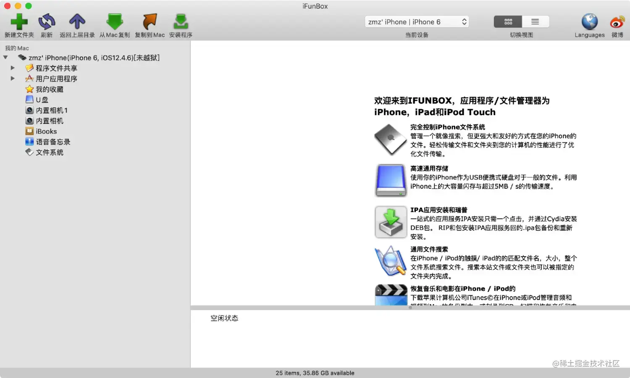Screen dimensions: 630x378
Task: Click the pane splitter handle above 空闲状态
Action: [x=410, y=308]
